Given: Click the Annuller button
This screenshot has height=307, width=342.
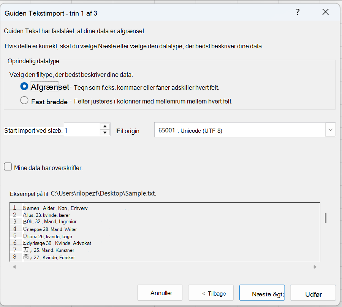Looking at the screenshot, I should (x=160, y=293).
